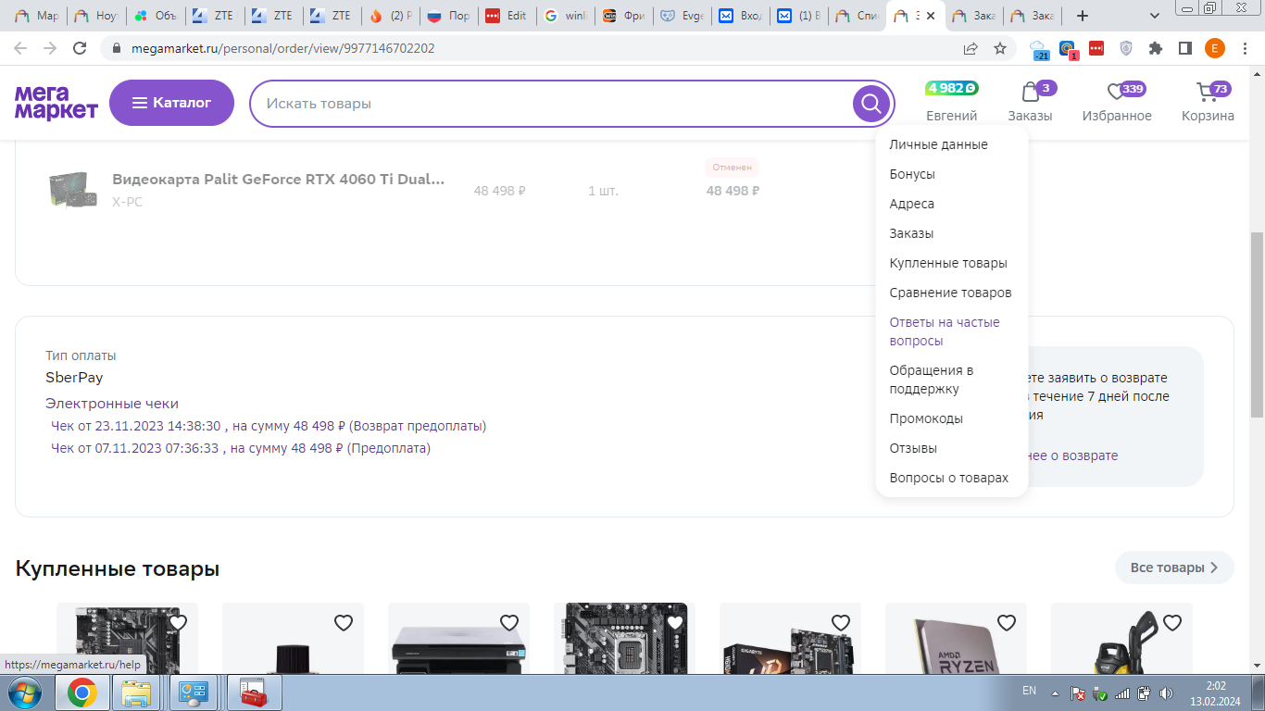The height and width of the screenshot is (711, 1265).
Task: Favorite the AMD Ryzen processor card
Action: coord(1007,623)
